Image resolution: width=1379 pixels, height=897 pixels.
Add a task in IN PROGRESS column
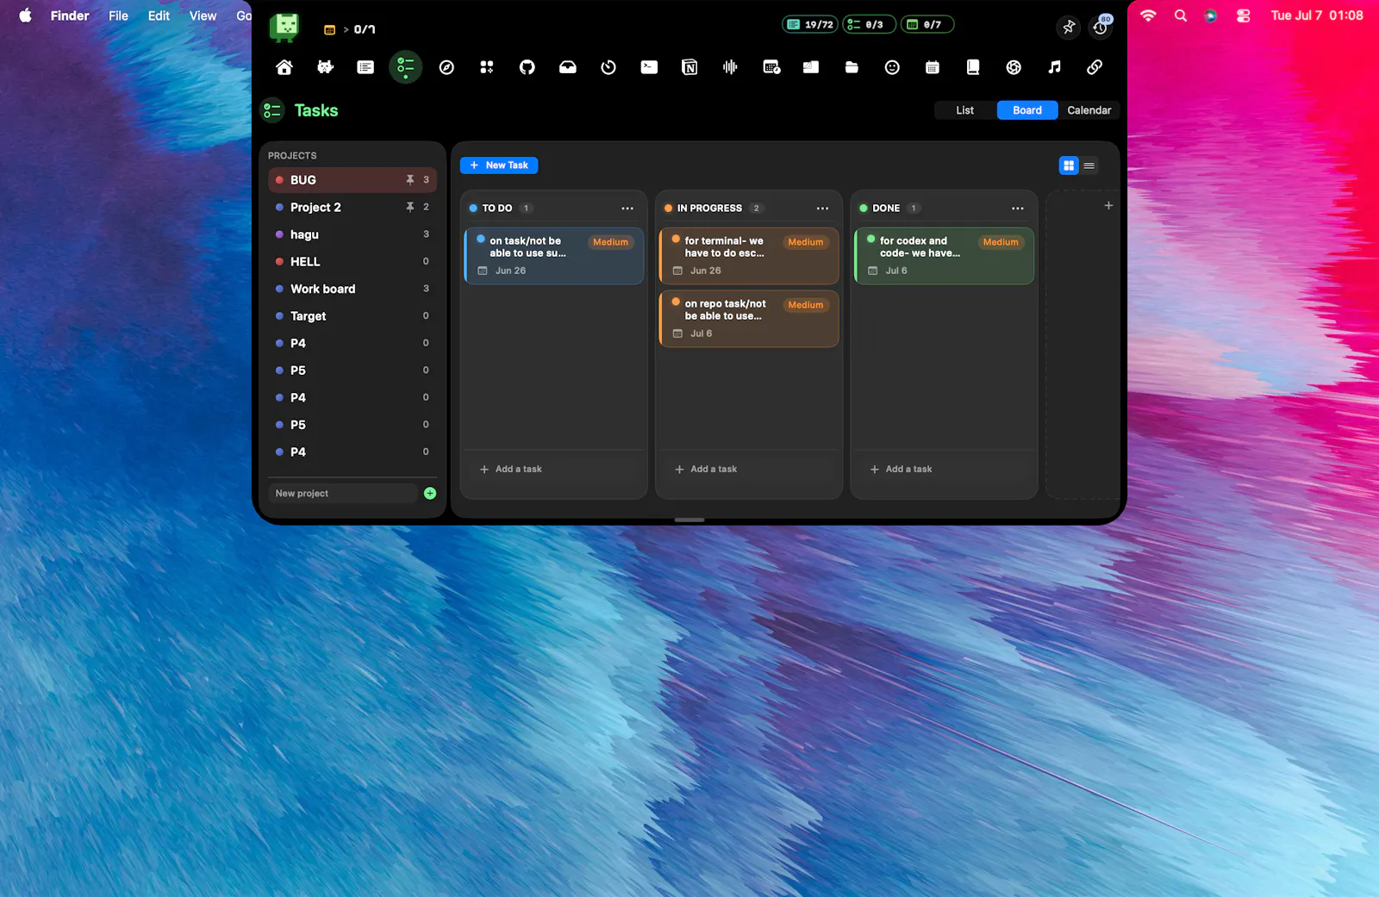[706, 470]
